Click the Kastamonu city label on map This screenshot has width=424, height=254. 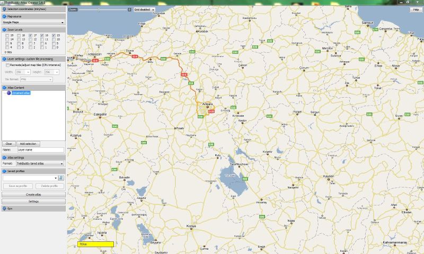[249, 18]
